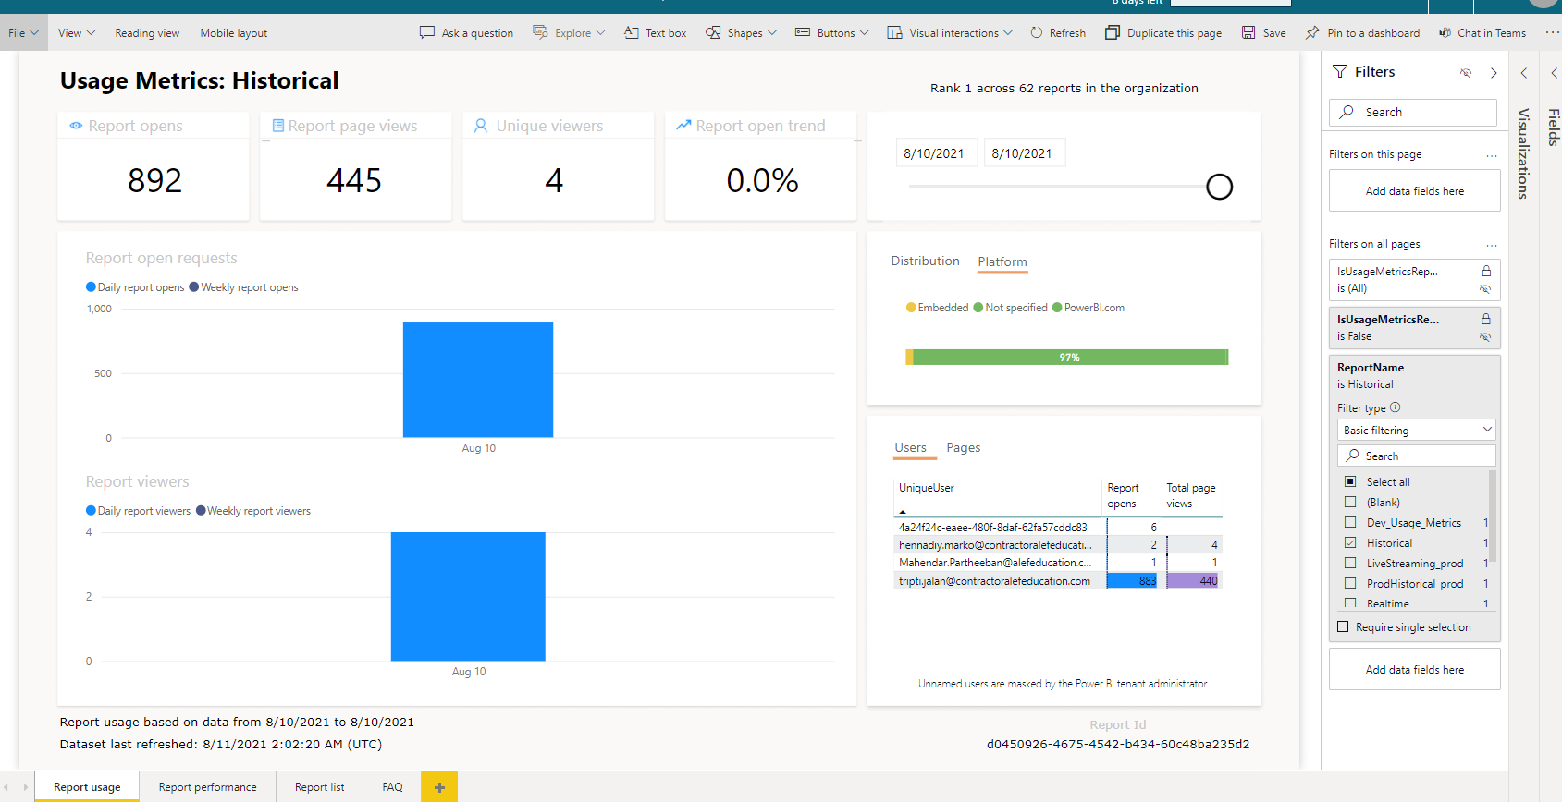1562x802 pixels.
Task: Check the ProdHistorical_prod filter option
Action: point(1350,583)
